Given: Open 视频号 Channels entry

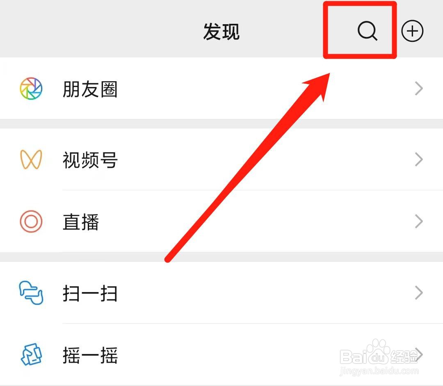Looking at the screenshot, I should click(221, 160).
